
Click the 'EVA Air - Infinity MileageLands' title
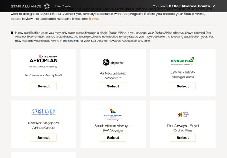point(183,75)
